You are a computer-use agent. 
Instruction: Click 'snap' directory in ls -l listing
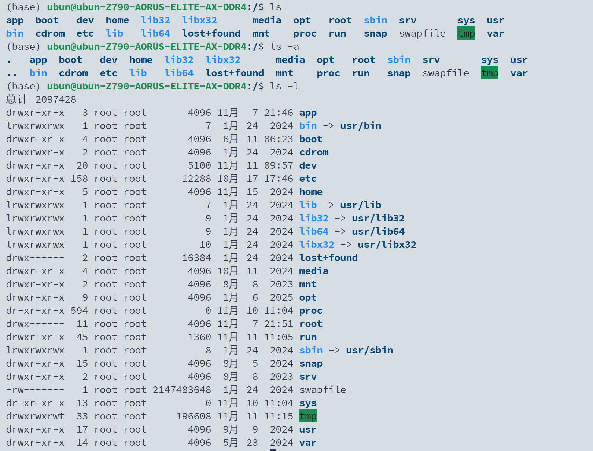pos(311,363)
